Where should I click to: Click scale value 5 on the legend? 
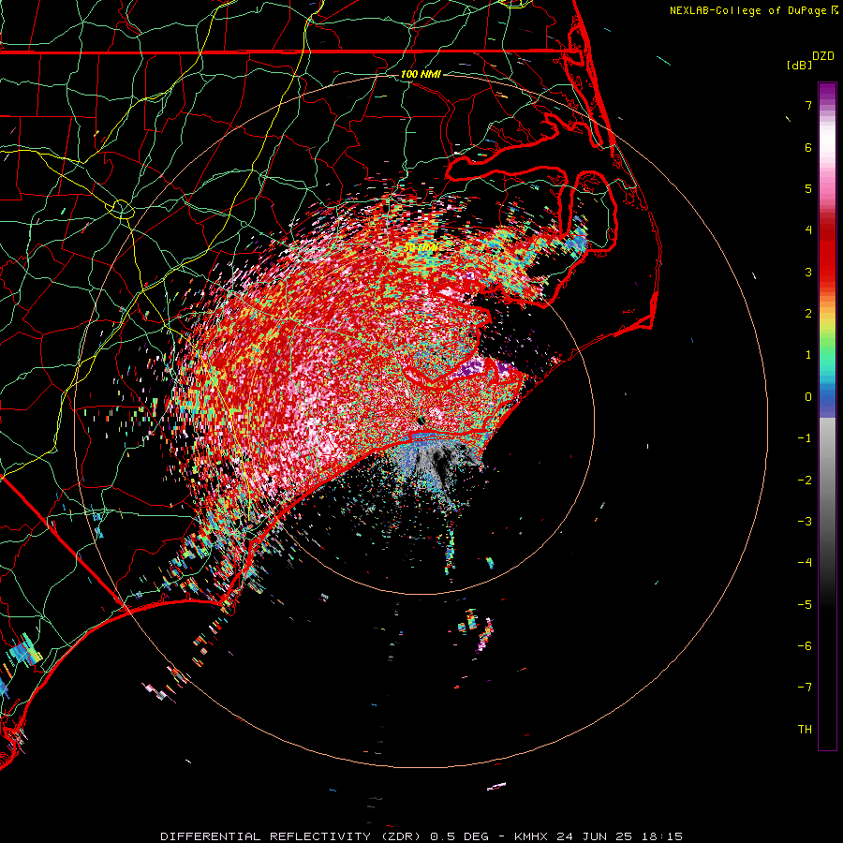(x=808, y=188)
